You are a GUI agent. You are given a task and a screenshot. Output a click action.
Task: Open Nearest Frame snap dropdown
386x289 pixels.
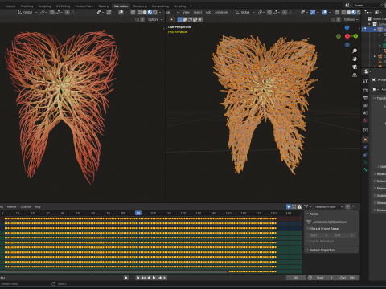329,206
